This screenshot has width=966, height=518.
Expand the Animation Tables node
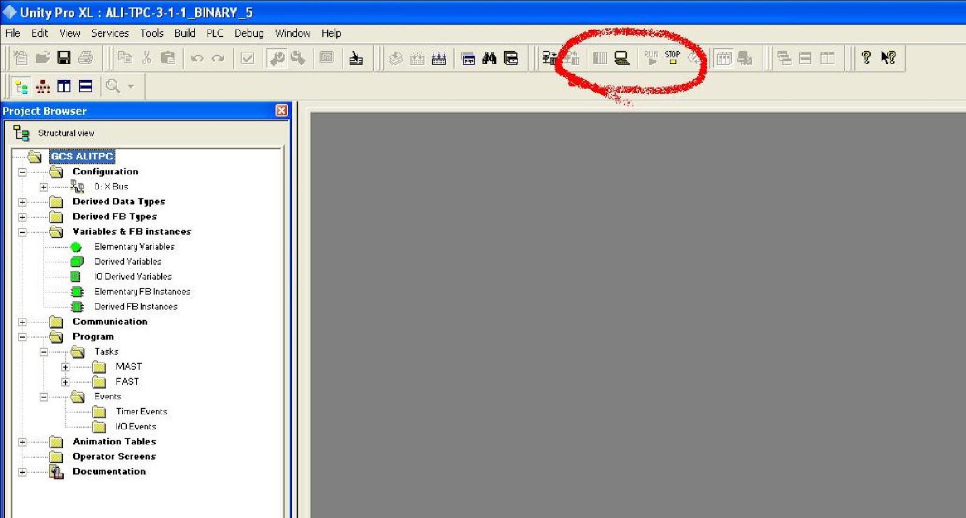22,442
